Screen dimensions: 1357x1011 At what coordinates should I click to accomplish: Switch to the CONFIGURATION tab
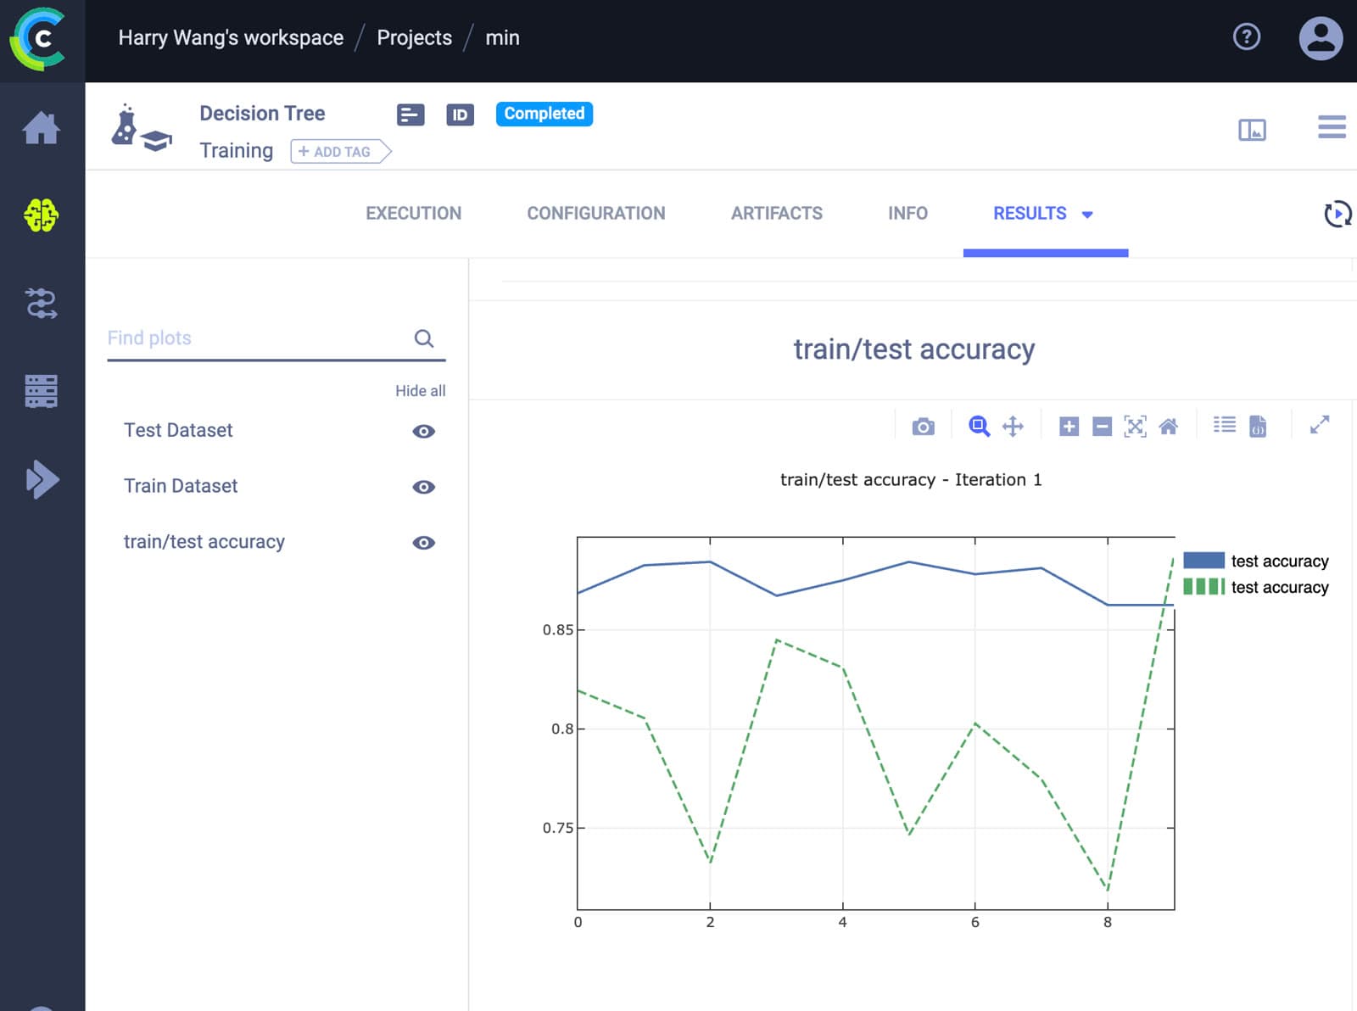596,214
